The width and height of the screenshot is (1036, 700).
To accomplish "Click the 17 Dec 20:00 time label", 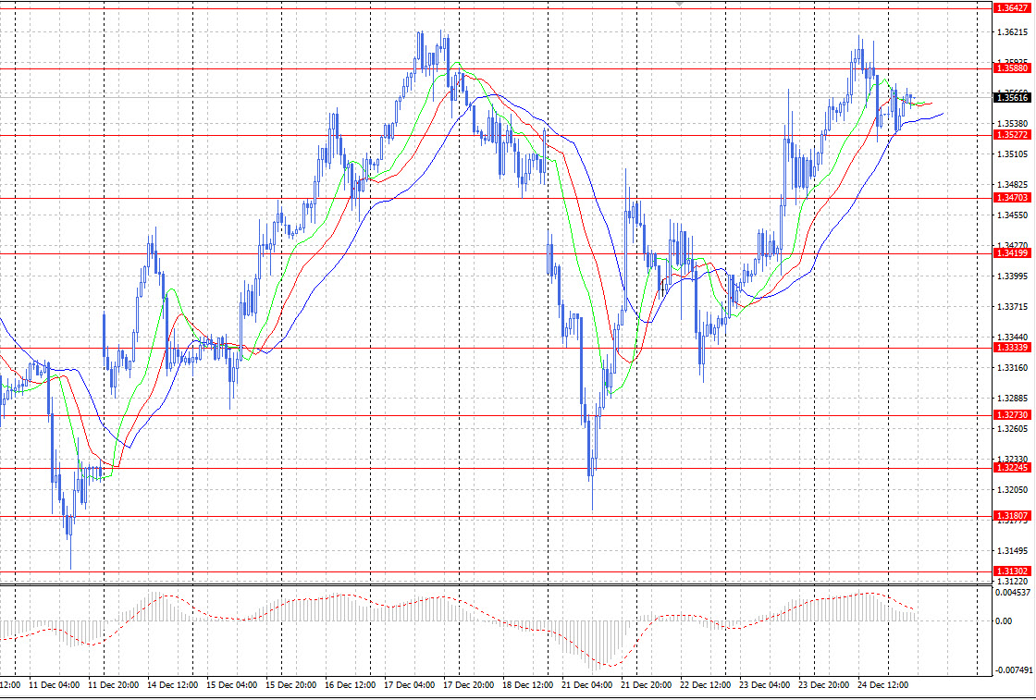I will coord(468,685).
